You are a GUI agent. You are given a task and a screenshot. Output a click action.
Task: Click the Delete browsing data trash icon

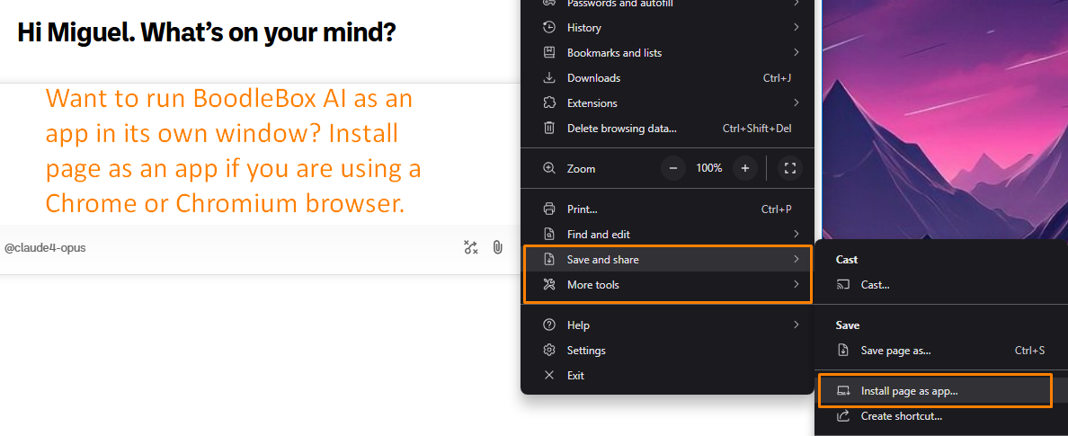pos(549,129)
